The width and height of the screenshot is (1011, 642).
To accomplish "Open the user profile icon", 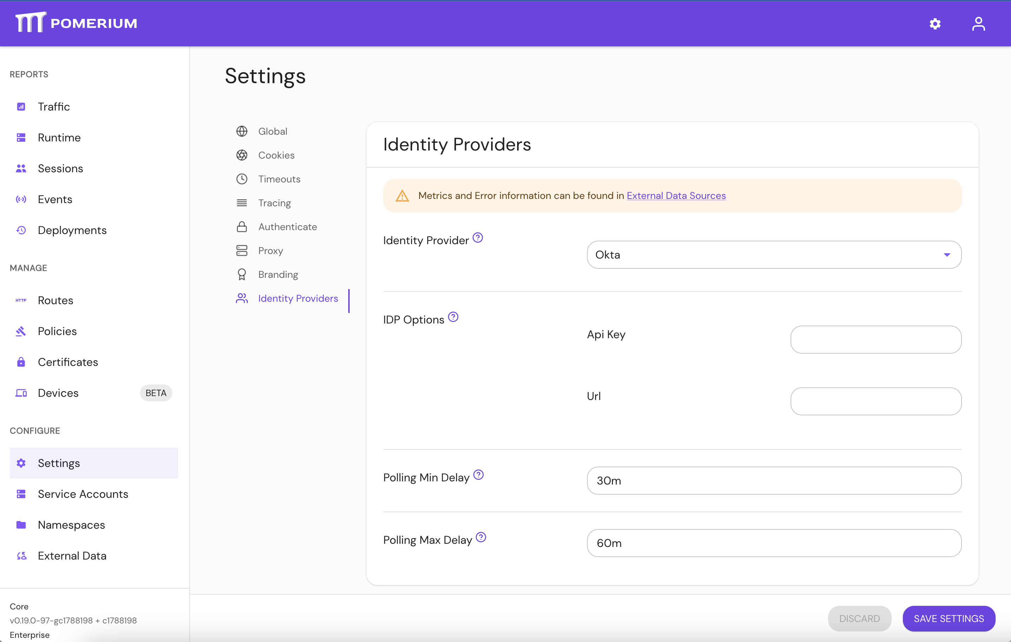I will [x=978, y=24].
